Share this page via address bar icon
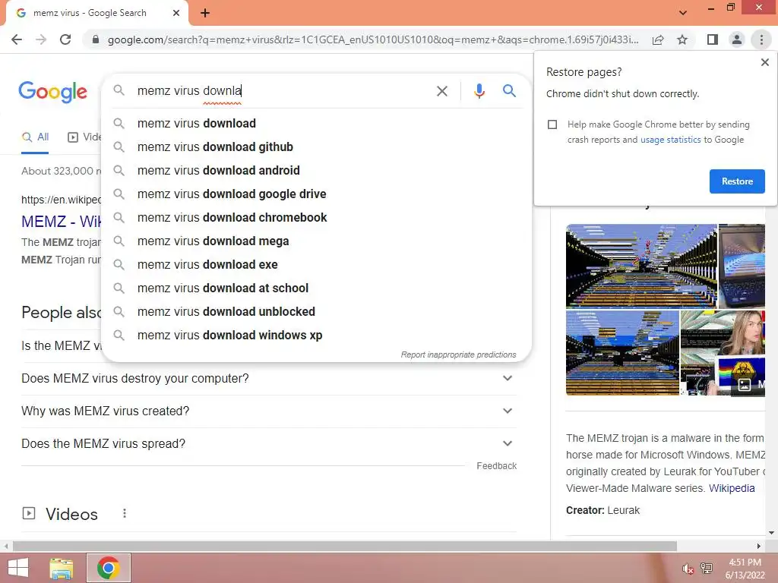Screen dimensions: 778x583 (658, 39)
